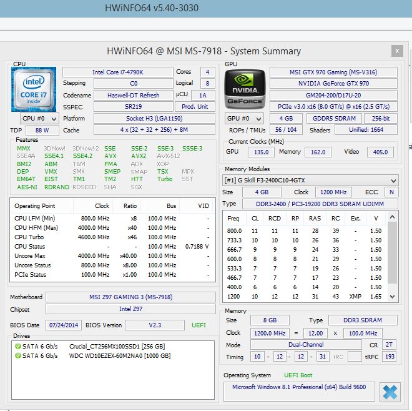The image size is (412, 411).
Task: Click the Prod. Unit field
Action: click(x=195, y=106)
